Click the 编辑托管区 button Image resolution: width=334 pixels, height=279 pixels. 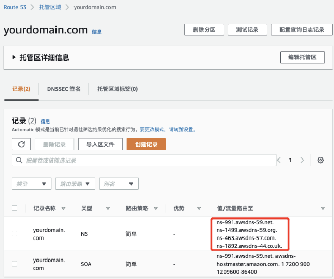tap(302, 57)
